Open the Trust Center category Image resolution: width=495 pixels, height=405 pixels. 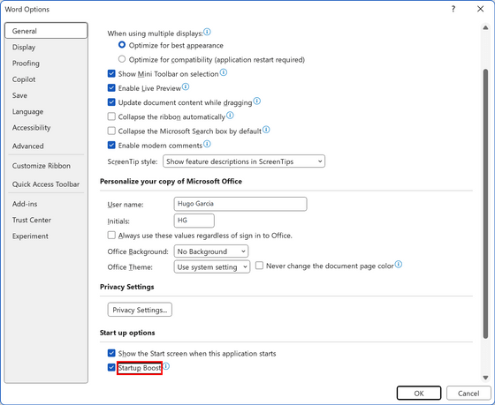coord(32,220)
